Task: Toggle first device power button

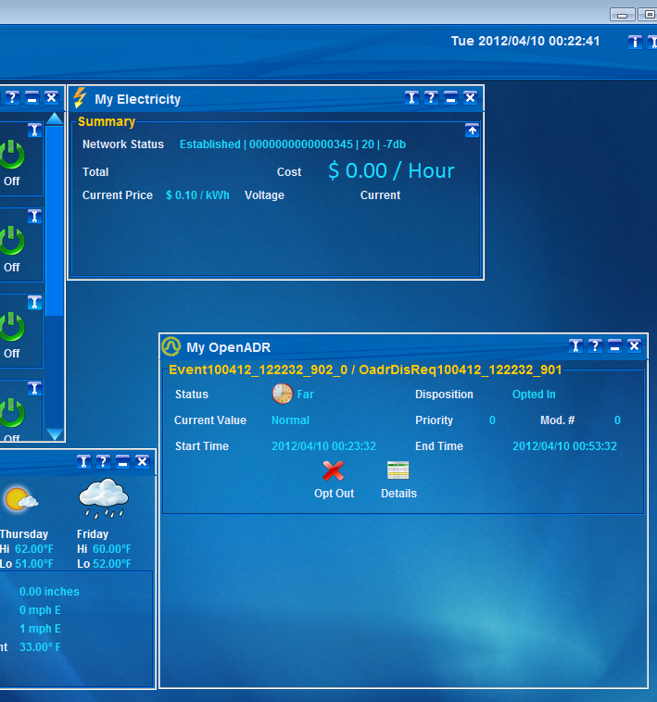Action: point(12,155)
